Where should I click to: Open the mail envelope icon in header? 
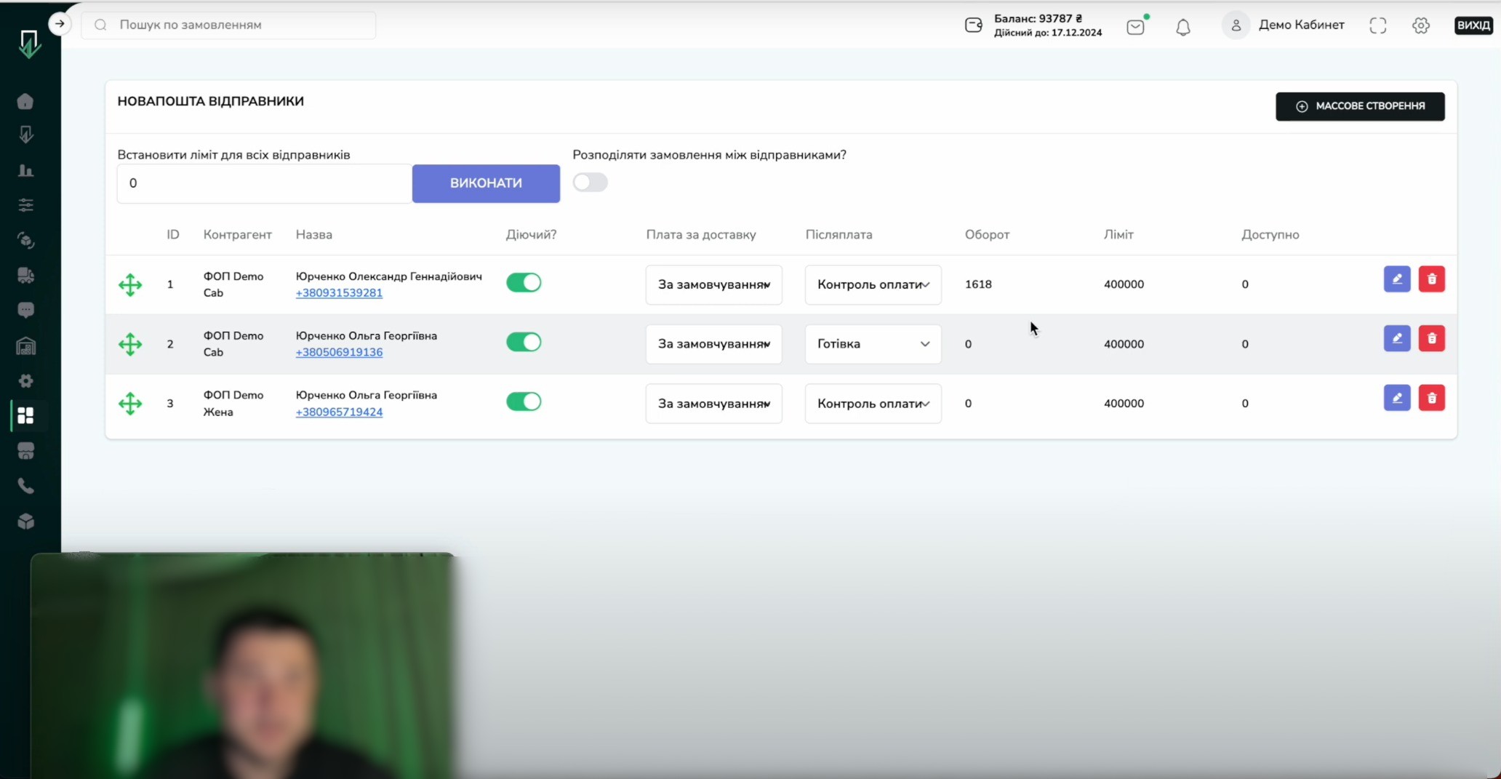tap(1135, 27)
